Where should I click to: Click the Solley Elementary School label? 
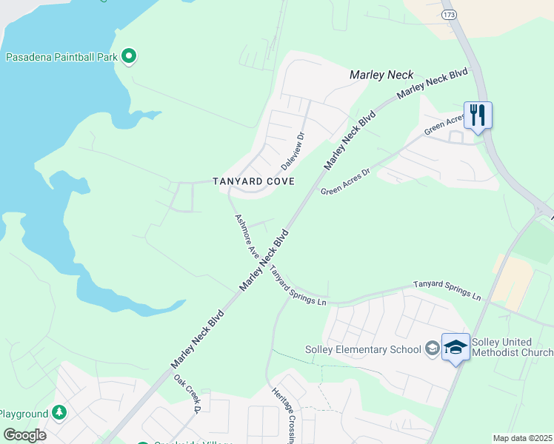363,349
